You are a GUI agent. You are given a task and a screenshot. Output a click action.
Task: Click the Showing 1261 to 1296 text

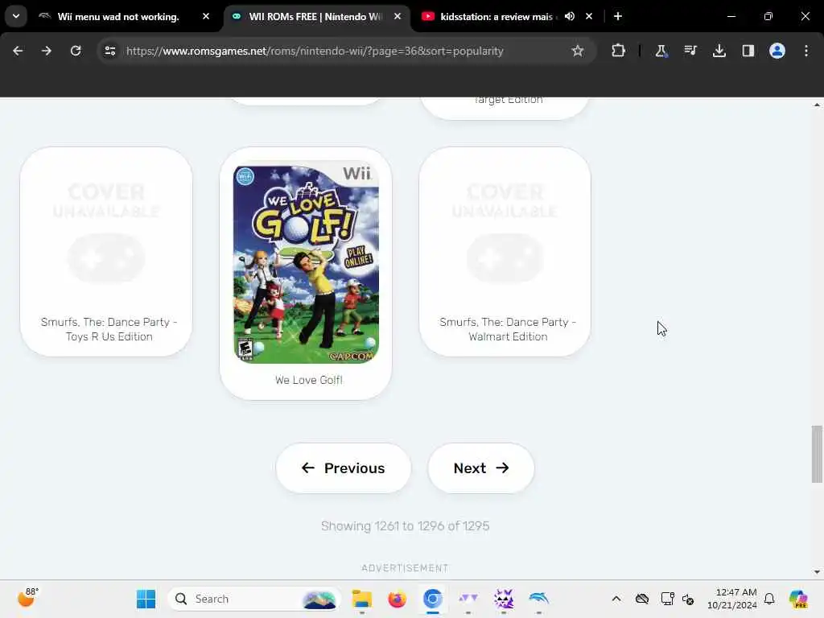[406, 526]
